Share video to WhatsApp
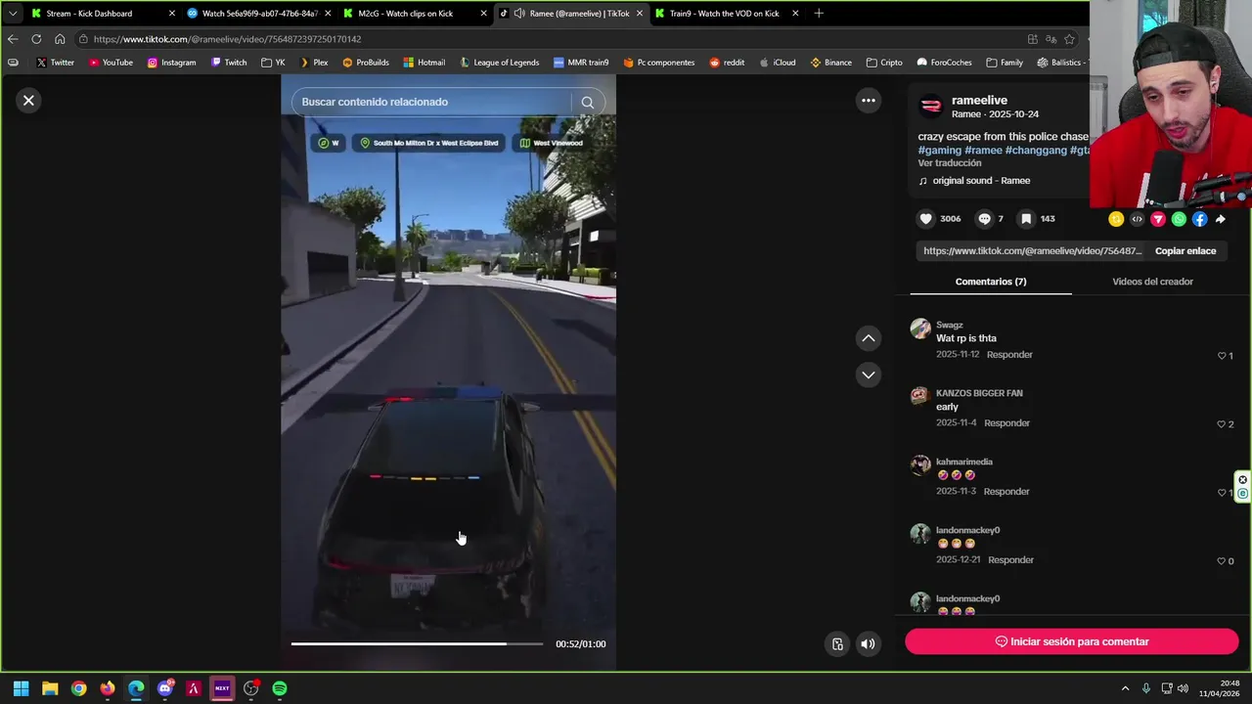This screenshot has width=1252, height=704. 1179,219
